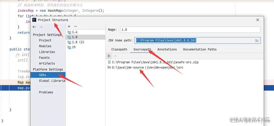Open the Annotations tab
This screenshot has width=274, height=126.
click(x=167, y=49)
